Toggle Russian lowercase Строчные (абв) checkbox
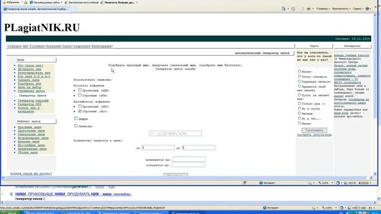Viewport: 381px width, 214px height. click(x=80, y=95)
